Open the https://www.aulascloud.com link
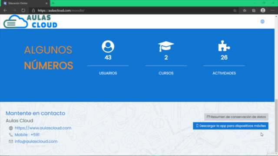 pos(43,128)
